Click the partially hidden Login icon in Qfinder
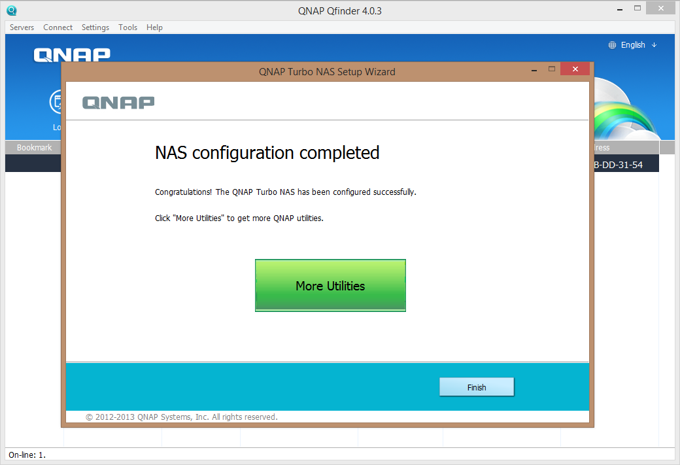Screen dimensions: 680x465 pos(56,102)
